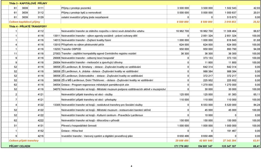Click 'Městské muzeum - restaurování barokní skříně' row
The height and width of the screenshot is (167, 261).
click(106, 110)
